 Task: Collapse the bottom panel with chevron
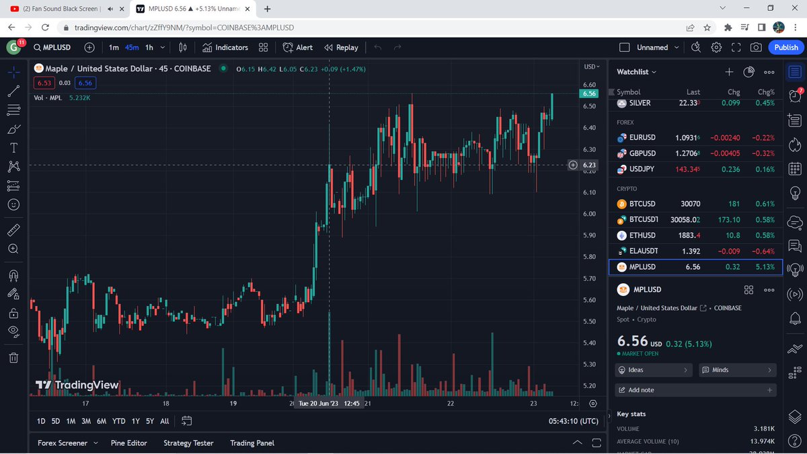577,443
